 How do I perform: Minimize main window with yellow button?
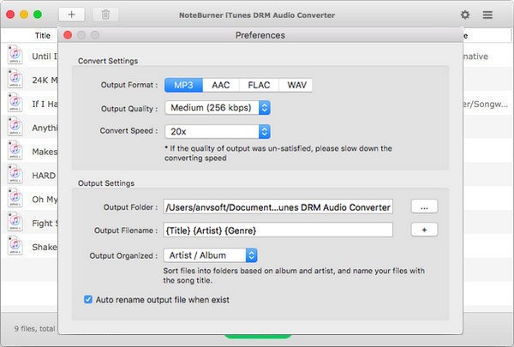point(24,15)
